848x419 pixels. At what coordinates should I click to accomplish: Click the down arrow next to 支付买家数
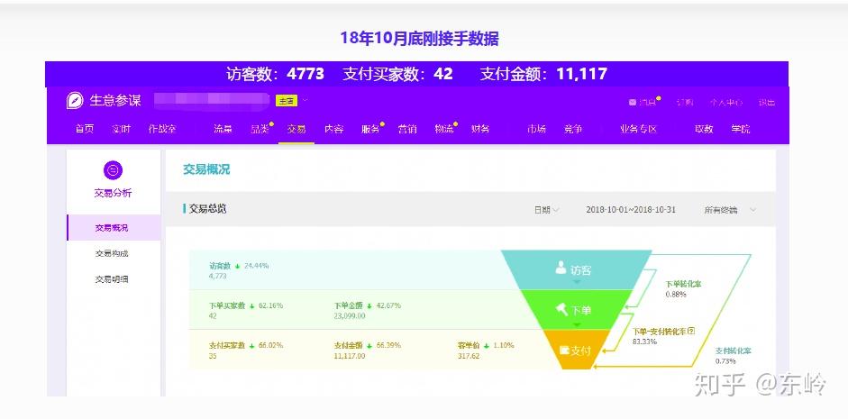pos(251,346)
